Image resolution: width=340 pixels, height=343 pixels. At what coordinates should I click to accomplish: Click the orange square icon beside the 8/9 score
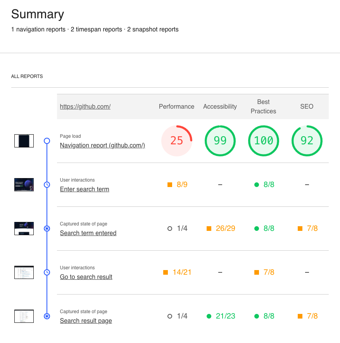(x=169, y=185)
